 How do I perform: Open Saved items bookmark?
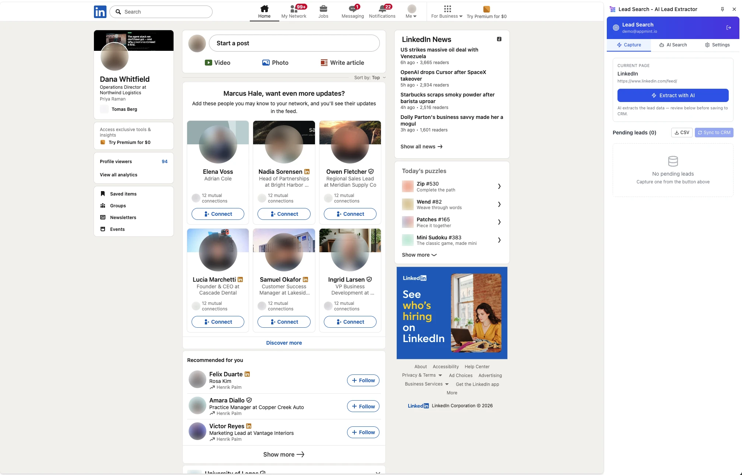(x=103, y=194)
